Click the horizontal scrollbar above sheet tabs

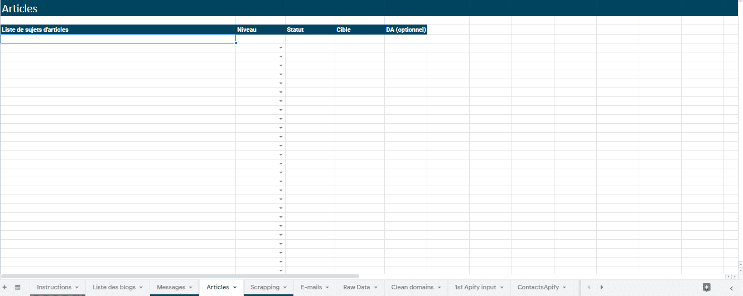[180, 276]
